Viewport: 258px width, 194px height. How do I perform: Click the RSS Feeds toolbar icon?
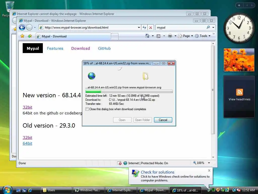coord(158,36)
